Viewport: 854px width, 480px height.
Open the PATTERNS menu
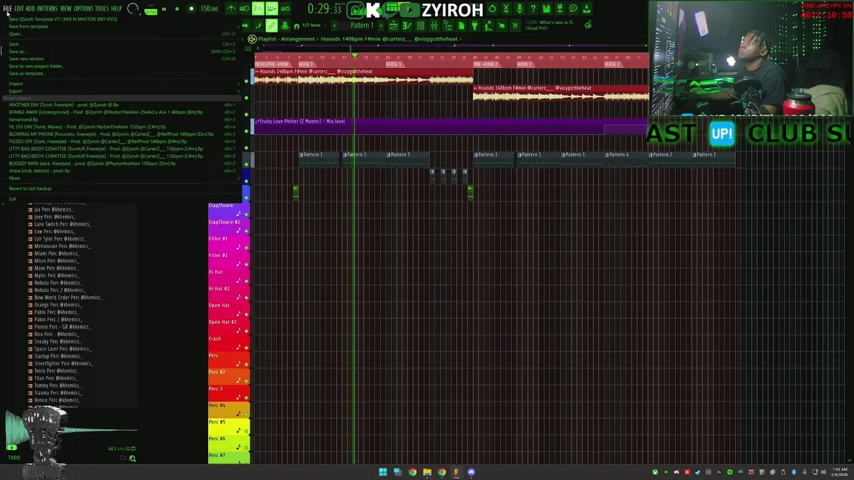(x=47, y=9)
